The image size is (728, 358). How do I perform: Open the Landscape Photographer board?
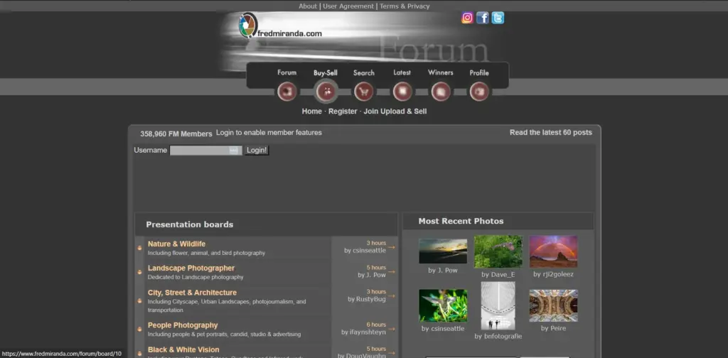pos(191,268)
